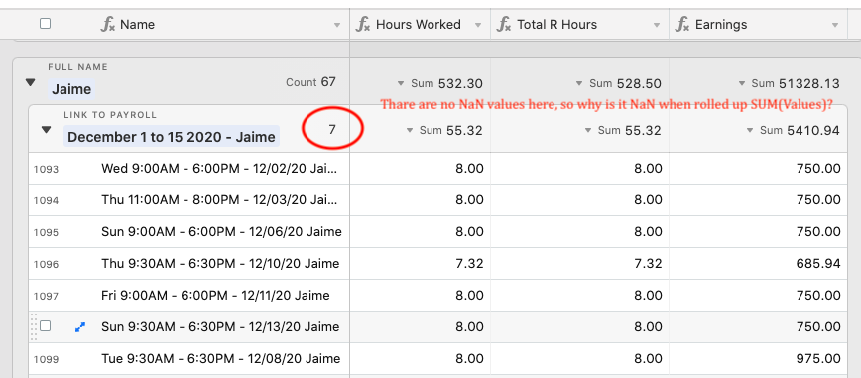Click row number 1096
Image resolution: width=861 pixels, height=378 pixels.
pos(46,264)
